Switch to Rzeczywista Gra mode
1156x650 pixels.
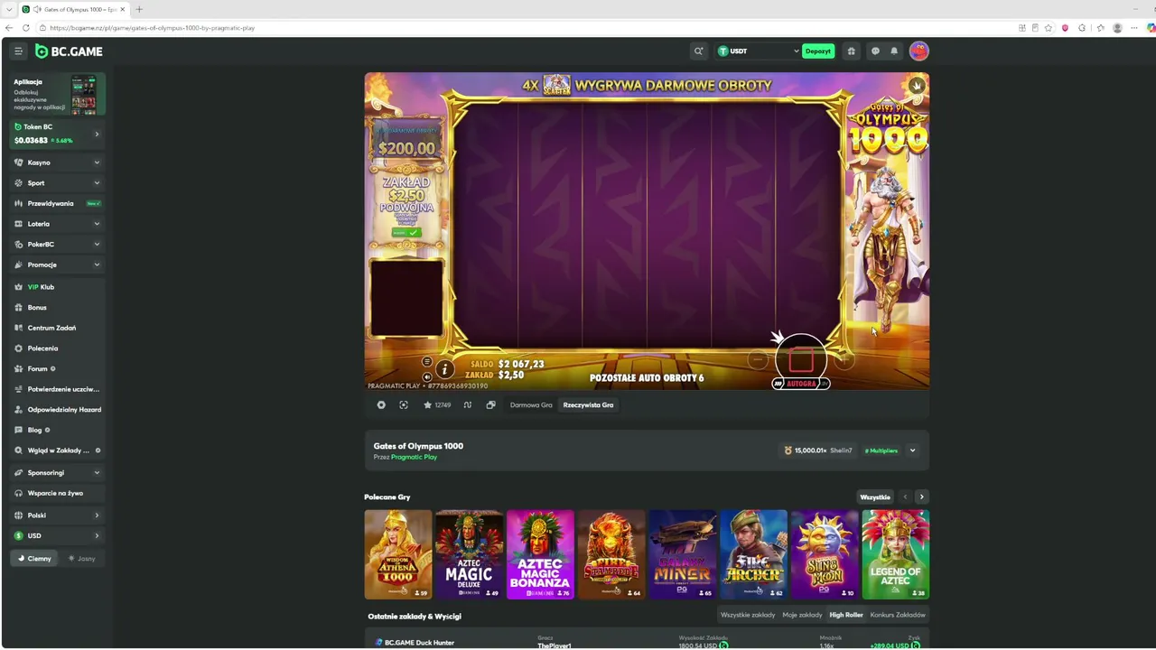pos(588,405)
